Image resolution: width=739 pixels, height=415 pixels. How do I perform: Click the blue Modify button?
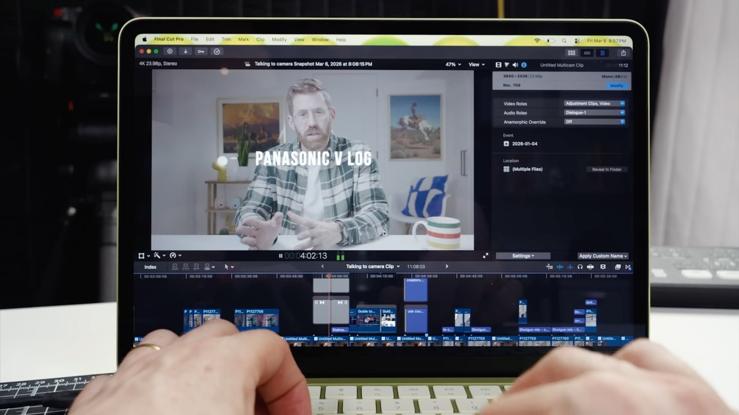(616, 85)
